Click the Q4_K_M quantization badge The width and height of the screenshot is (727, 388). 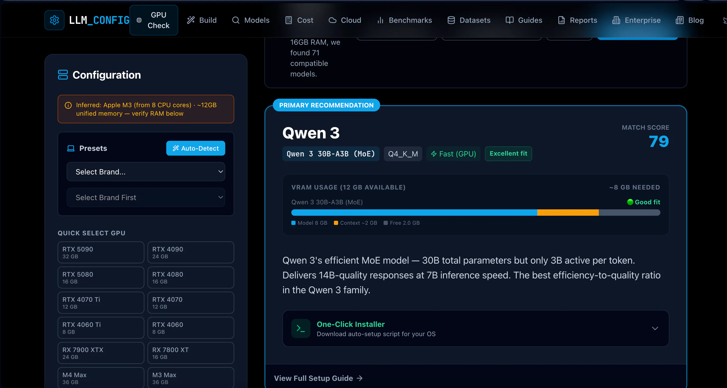pos(403,154)
